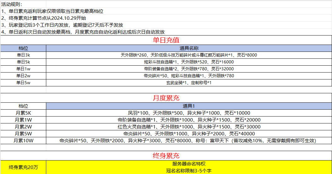Click the 月累5W tier cell

point(23,134)
